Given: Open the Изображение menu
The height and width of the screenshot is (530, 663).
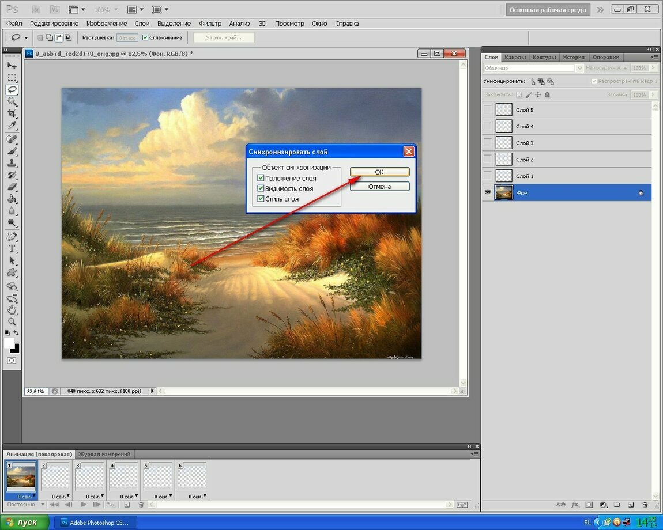Looking at the screenshot, I should click(107, 24).
